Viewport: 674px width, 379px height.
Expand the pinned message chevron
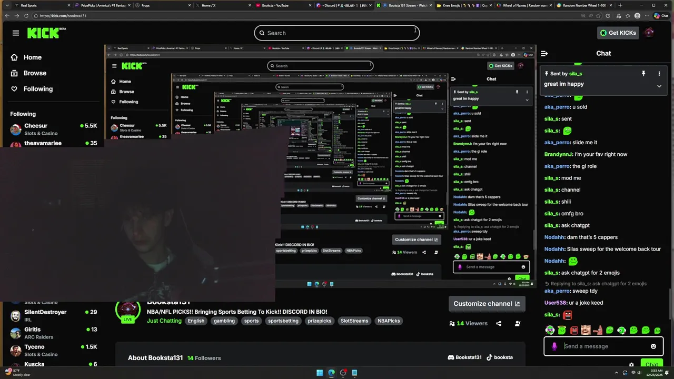[x=659, y=86]
